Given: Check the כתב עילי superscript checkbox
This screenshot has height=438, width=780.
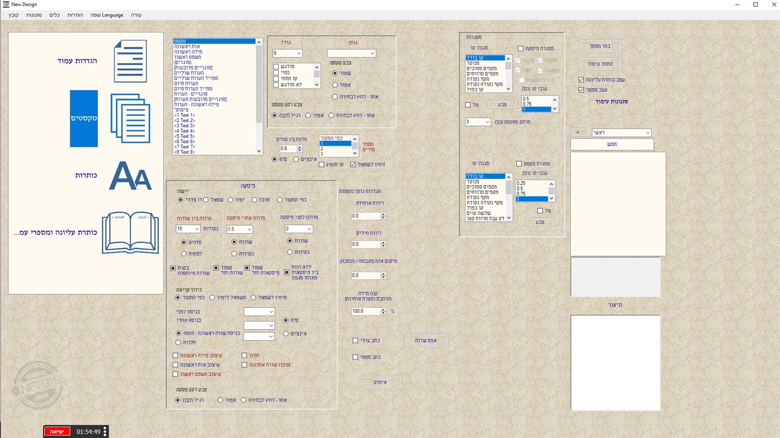Looking at the screenshot, I should [x=355, y=340].
